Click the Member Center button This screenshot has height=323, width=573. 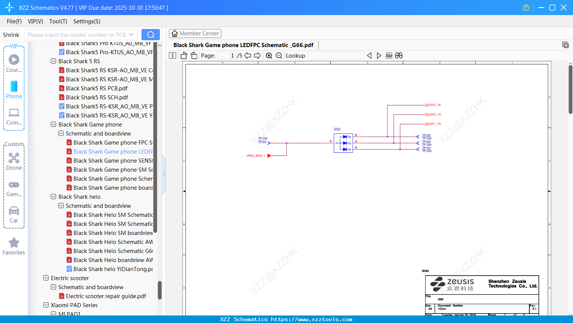tap(195, 33)
